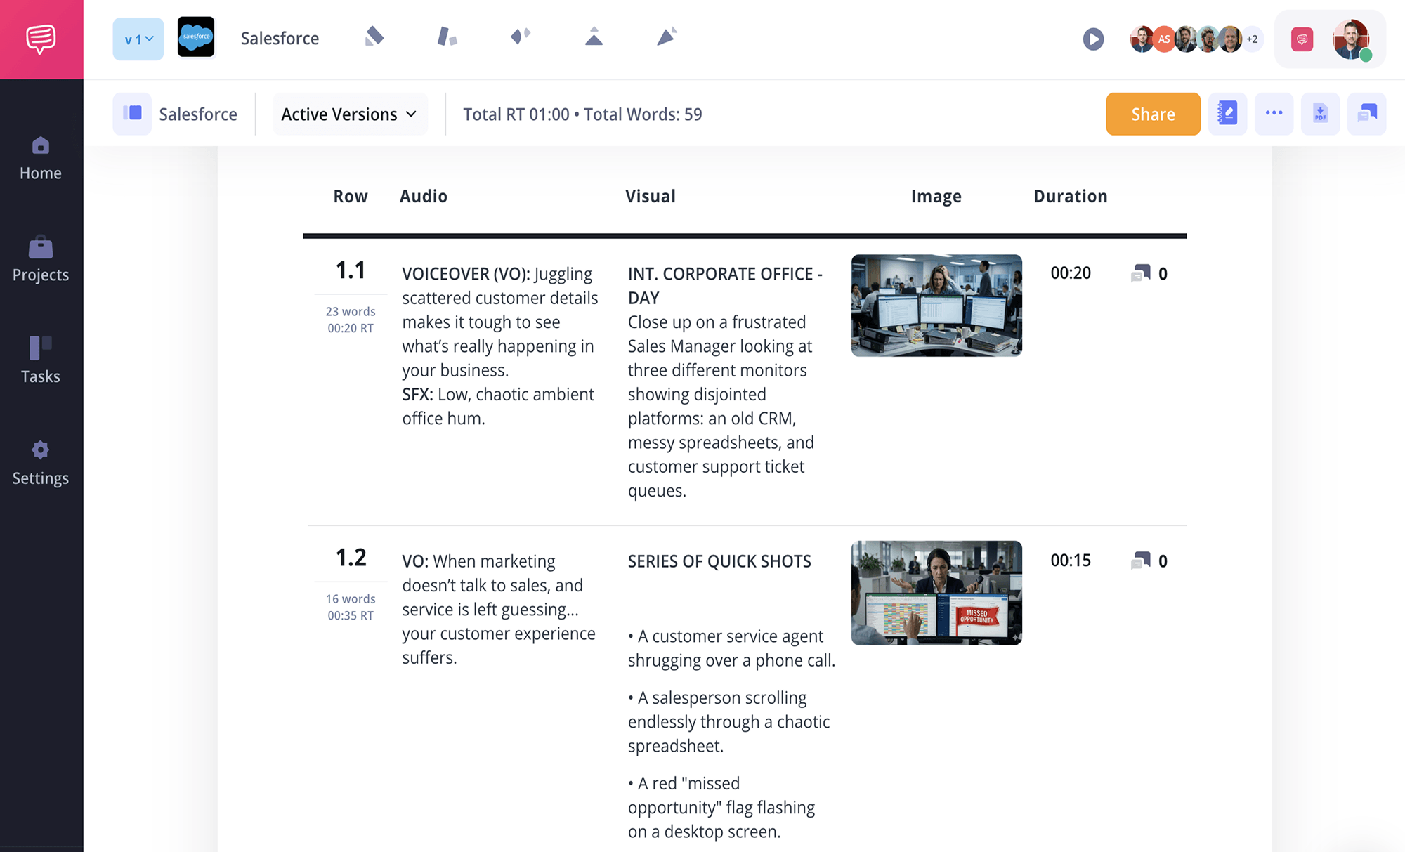
Task: Select the third split-diamond toolbar icon
Action: [521, 37]
